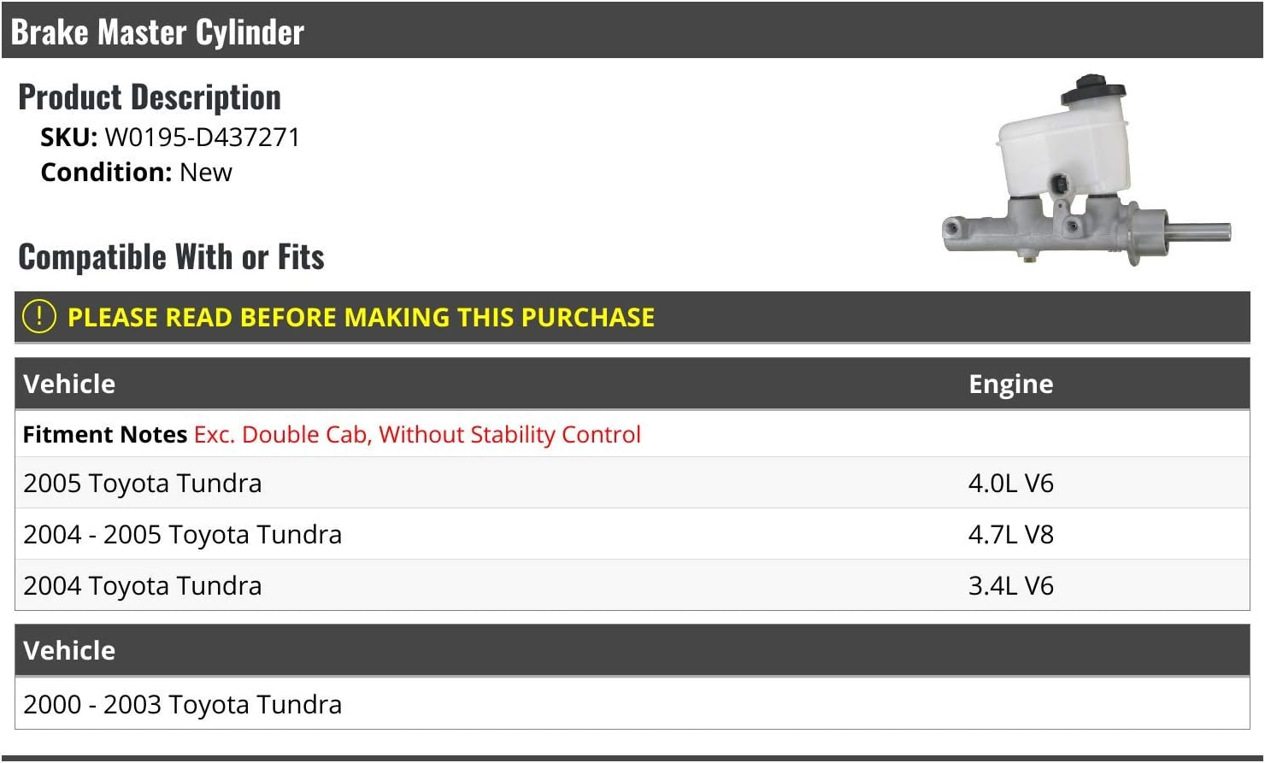Viewport: 1265px width, 763px height.
Task: Select the "Product Description" heading
Action: (150, 97)
